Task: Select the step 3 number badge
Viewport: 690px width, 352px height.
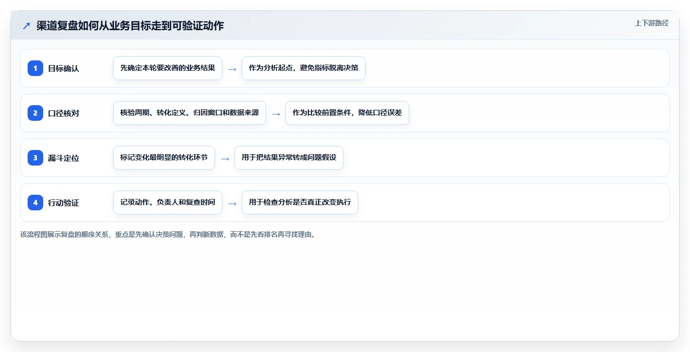Action: (x=35, y=158)
